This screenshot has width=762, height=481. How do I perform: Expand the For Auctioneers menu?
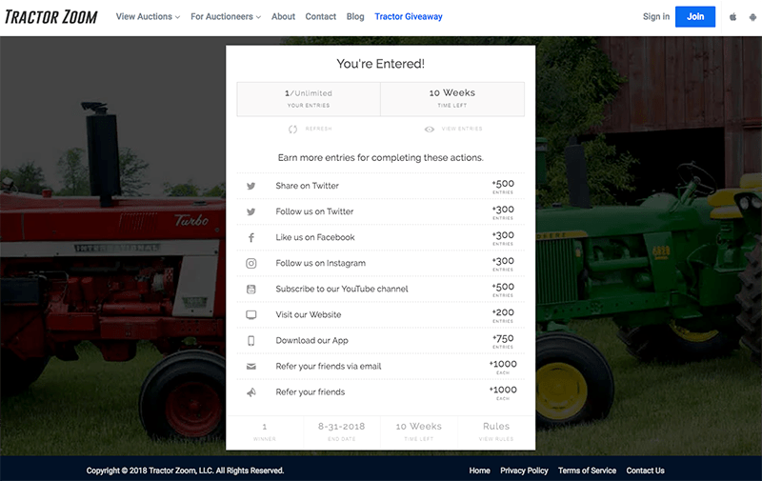click(226, 16)
